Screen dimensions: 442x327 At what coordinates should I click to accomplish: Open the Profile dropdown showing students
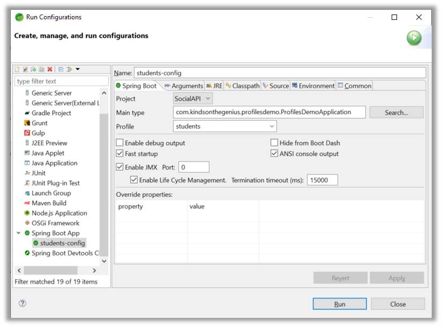(x=225, y=127)
